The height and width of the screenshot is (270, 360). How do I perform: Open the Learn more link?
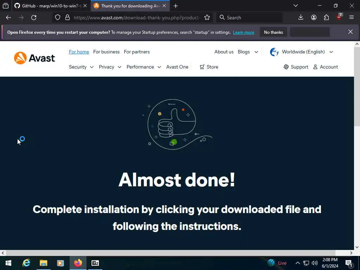[x=244, y=32]
